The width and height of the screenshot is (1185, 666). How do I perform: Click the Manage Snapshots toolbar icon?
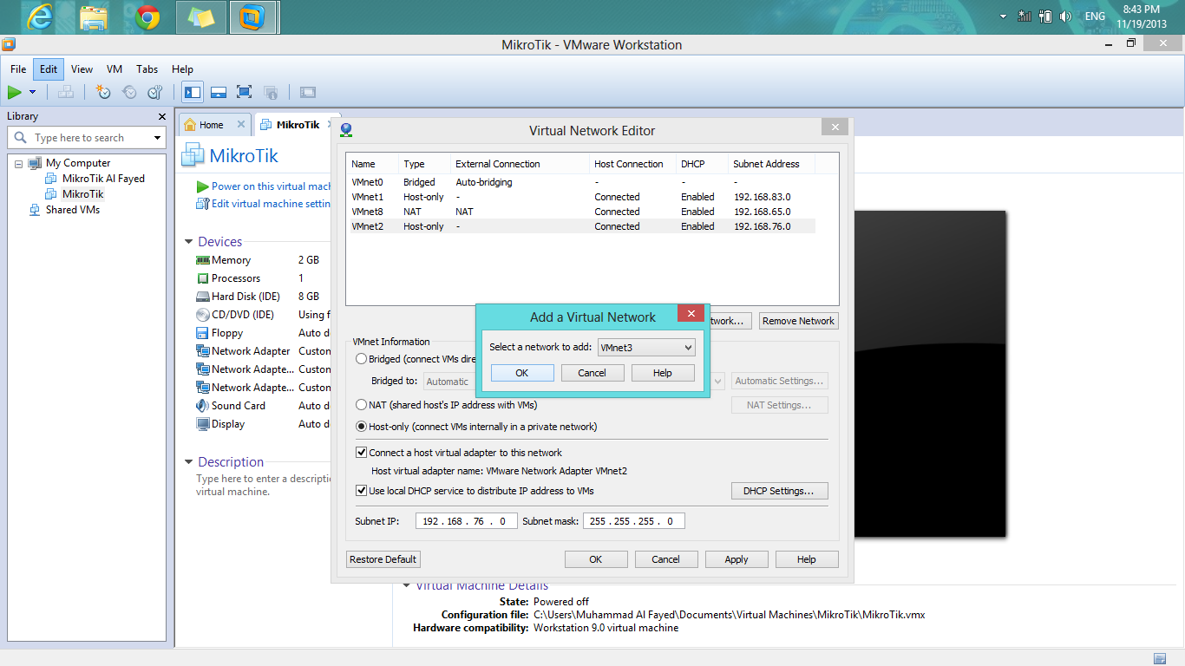(x=154, y=92)
